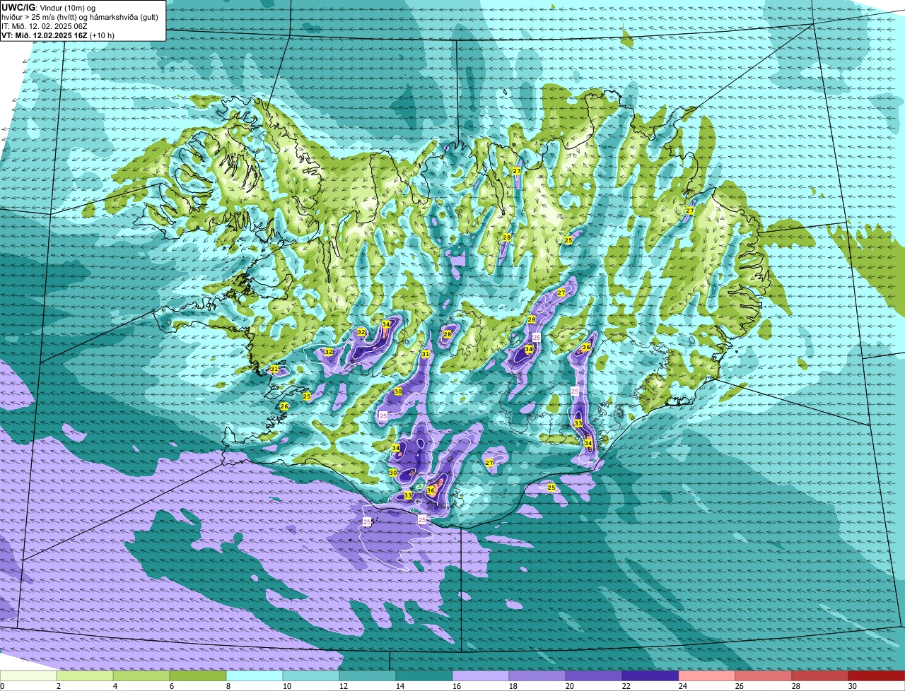The image size is (905, 691).
Task: Click the 14–16 m/s dark teal legend swatch
Action: point(424,676)
